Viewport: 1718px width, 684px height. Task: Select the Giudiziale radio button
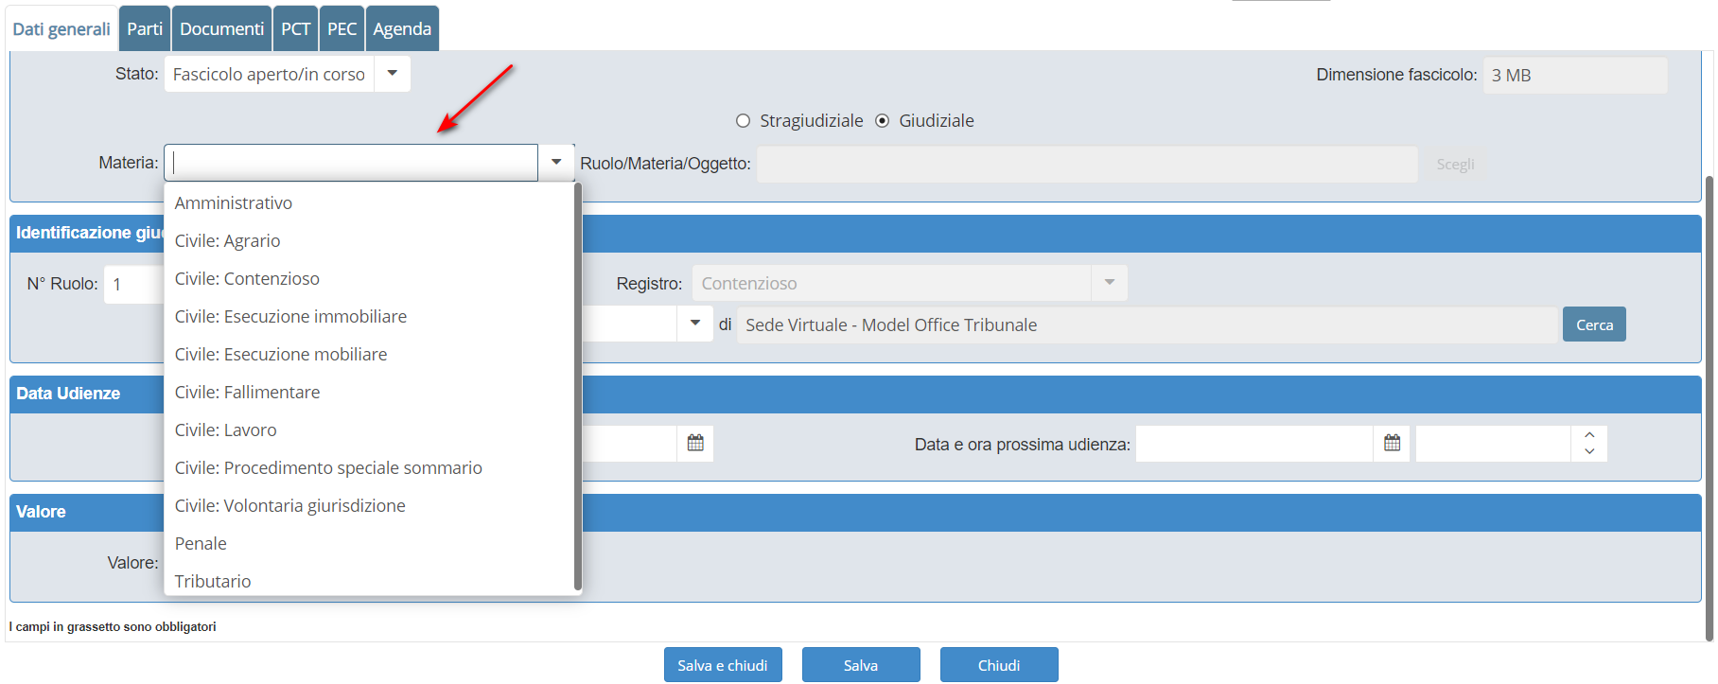pyautogui.click(x=883, y=121)
